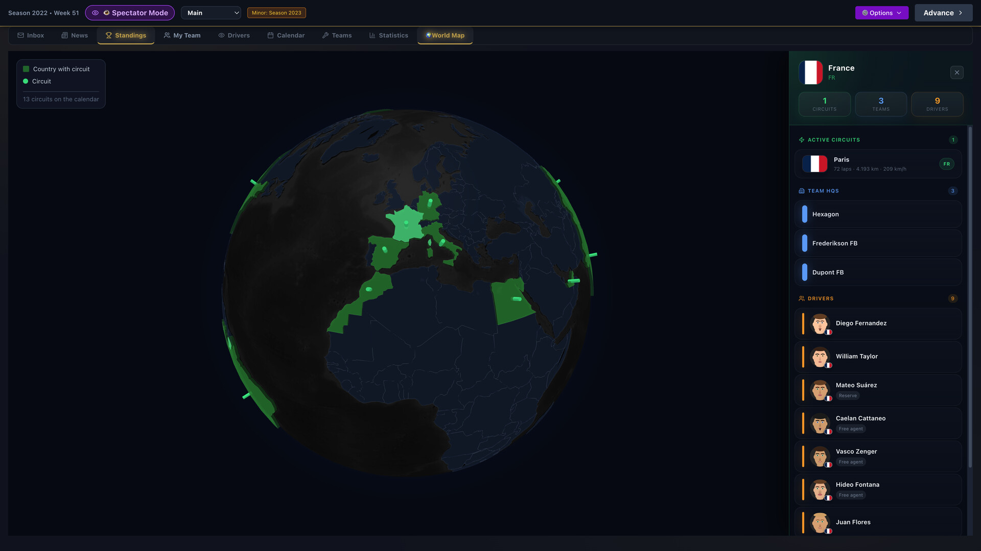Click the Drivers count badge
This screenshot has width=981, height=551.
coord(952,298)
